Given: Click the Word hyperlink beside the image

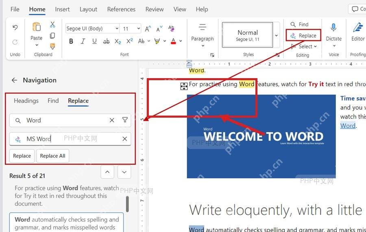Looking at the screenshot, I should (x=348, y=126).
